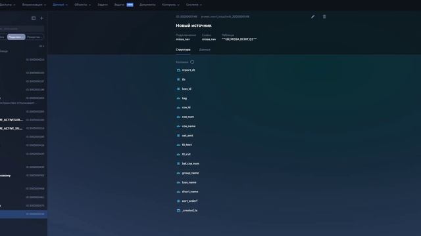Click the string type icon beside group_name
The width and height of the screenshot is (421, 236).
(178, 173)
